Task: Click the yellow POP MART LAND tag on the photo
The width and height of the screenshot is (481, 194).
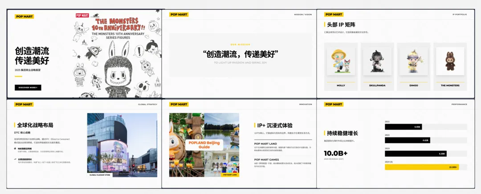Action: (x=230, y=175)
